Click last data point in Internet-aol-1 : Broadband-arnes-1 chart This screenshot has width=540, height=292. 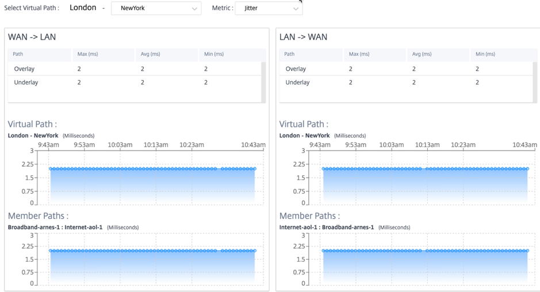527,251
